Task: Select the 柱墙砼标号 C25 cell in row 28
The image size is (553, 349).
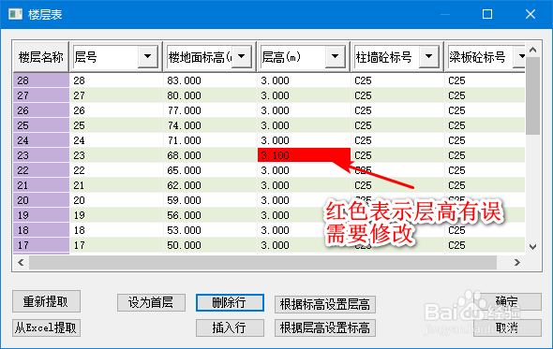Action: tap(397, 80)
